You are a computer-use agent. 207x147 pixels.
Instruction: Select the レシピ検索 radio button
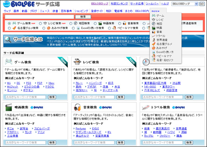pos(40,24)
